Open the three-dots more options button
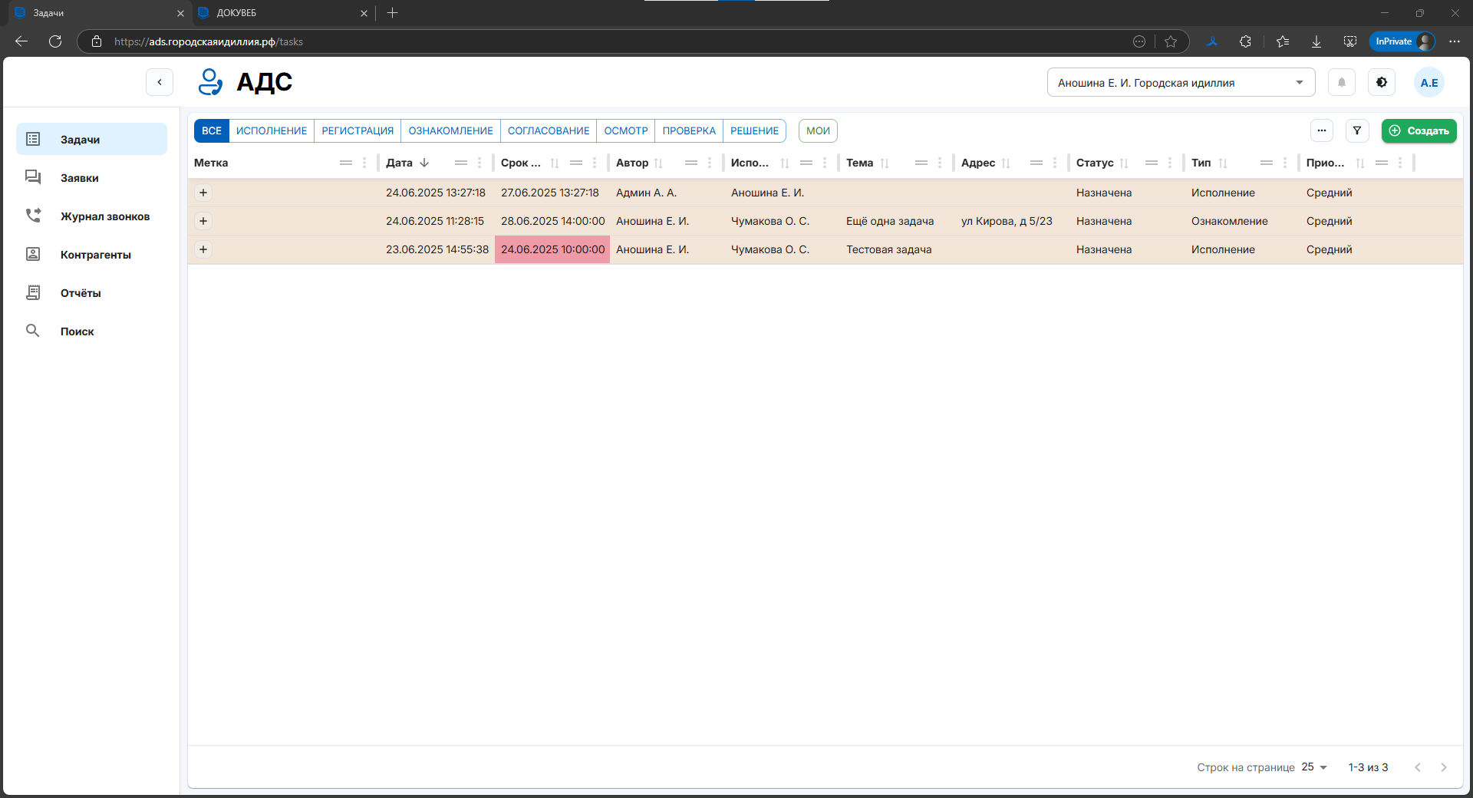Viewport: 1473px width, 798px height. point(1321,131)
